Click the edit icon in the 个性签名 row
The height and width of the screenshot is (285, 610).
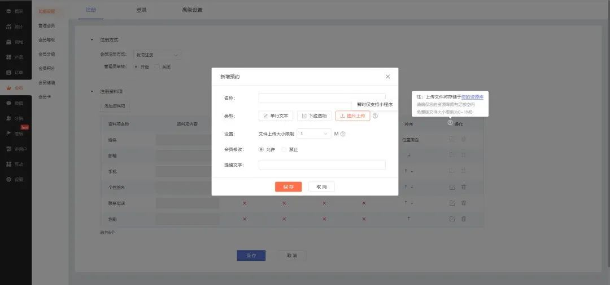point(452,187)
